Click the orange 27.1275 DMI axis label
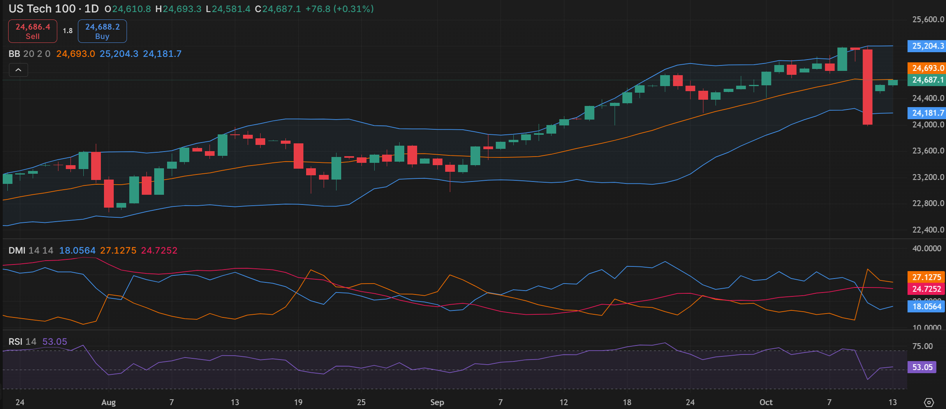The image size is (946, 409). 927,277
